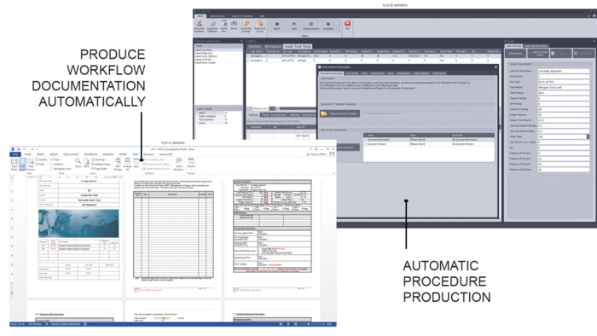Open the Switch Windows dropdown in Word
597x336 pixels.
tap(178, 164)
